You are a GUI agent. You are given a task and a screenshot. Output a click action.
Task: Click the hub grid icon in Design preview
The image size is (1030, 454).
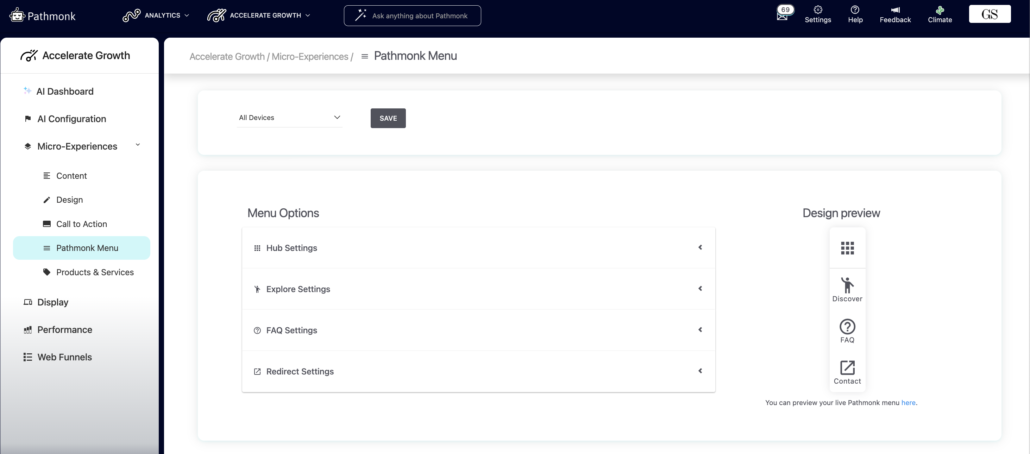coord(847,248)
